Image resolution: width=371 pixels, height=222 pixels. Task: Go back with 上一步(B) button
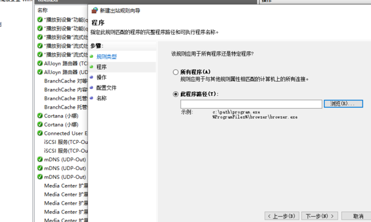click(x=282, y=216)
